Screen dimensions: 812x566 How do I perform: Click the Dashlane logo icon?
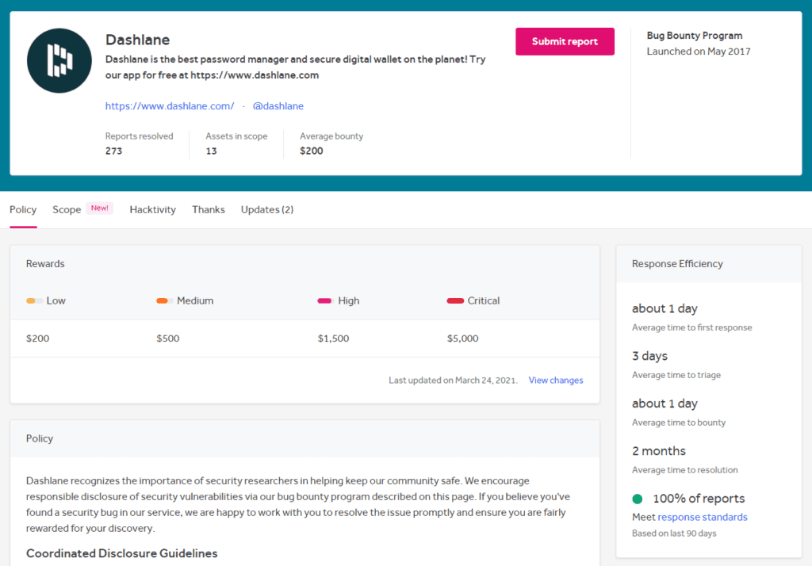(x=59, y=60)
